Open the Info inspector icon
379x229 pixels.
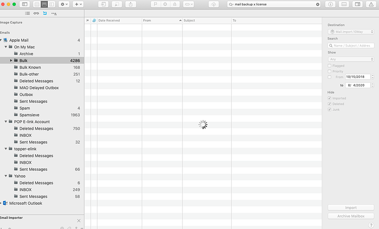[331, 4]
